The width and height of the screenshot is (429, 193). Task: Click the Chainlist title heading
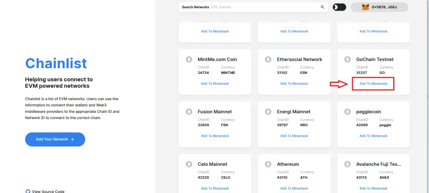tap(56, 63)
